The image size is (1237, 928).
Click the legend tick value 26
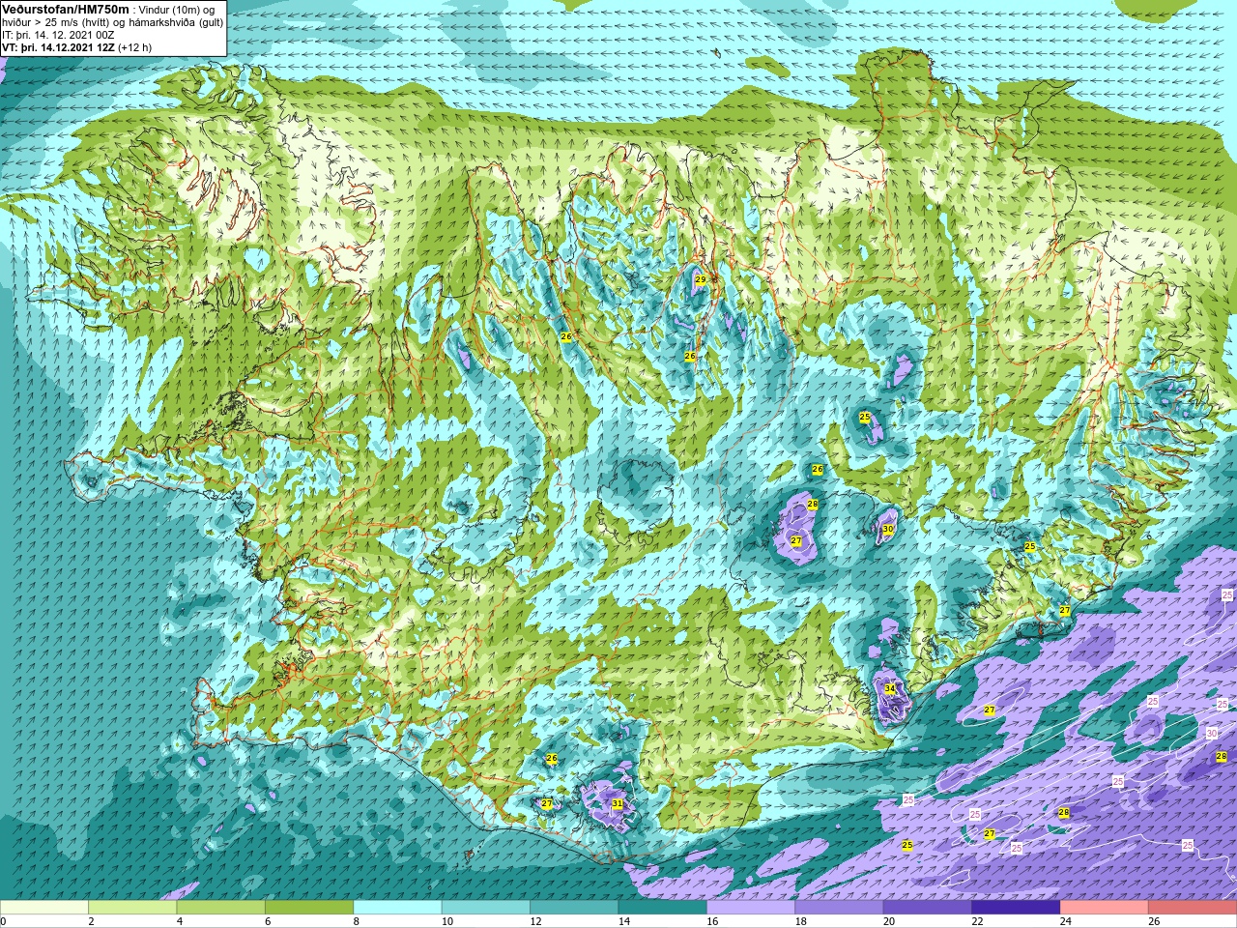point(1154,921)
